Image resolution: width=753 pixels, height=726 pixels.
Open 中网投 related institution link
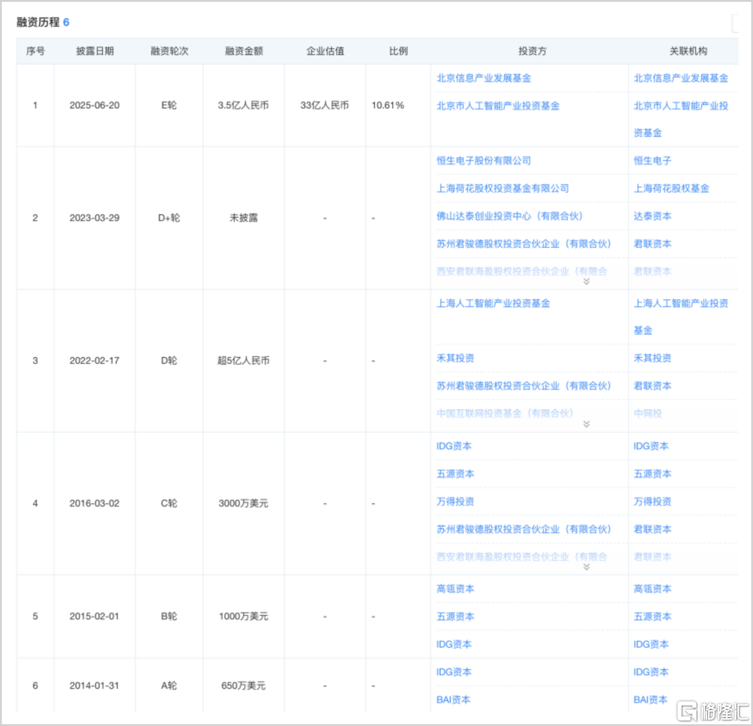click(x=648, y=413)
